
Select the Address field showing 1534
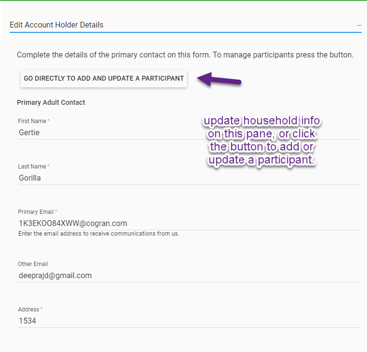(188, 321)
